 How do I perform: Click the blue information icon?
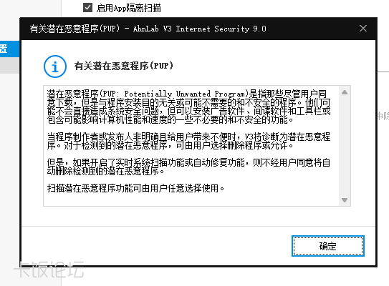click(x=55, y=66)
